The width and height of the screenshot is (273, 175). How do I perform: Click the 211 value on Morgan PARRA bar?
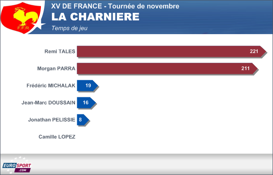[x=245, y=69]
